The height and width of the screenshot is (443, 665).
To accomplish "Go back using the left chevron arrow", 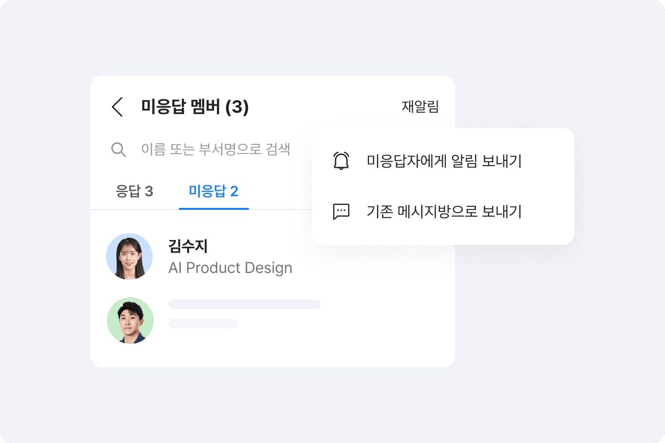I will (117, 107).
